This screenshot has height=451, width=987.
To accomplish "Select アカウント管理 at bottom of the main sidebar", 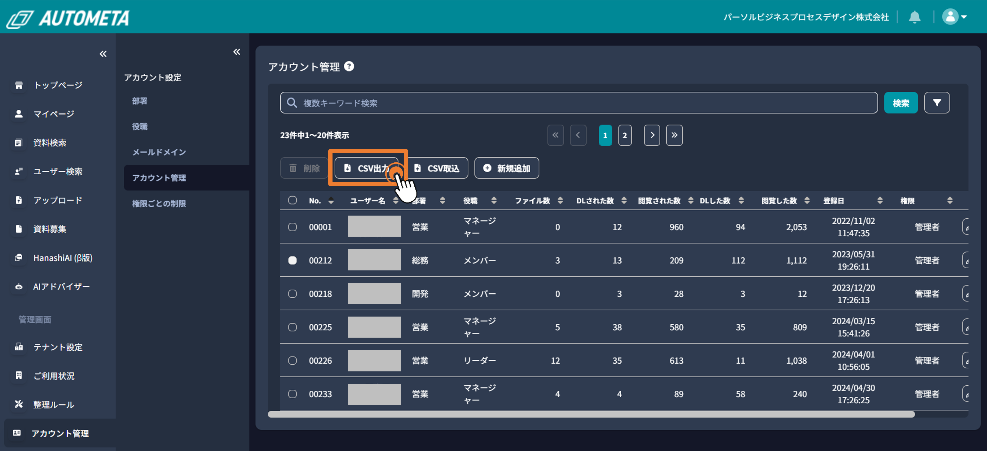I will (x=60, y=433).
